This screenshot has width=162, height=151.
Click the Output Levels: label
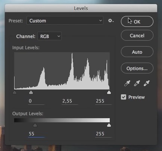[28, 114]
